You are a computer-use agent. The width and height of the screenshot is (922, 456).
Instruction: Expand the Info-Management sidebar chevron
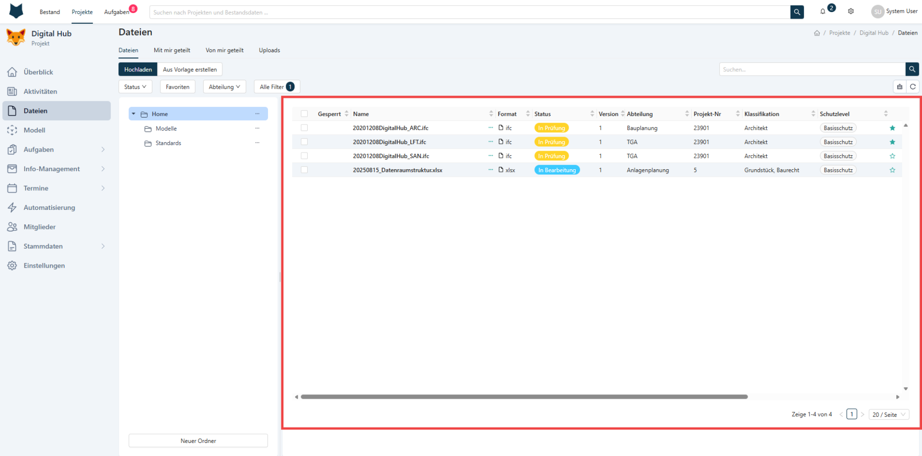(x=103, y=169)
